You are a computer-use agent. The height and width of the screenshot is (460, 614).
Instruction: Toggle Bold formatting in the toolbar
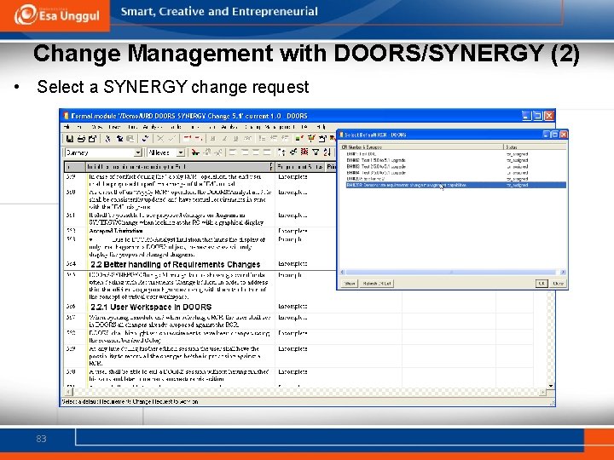(212, 139)
